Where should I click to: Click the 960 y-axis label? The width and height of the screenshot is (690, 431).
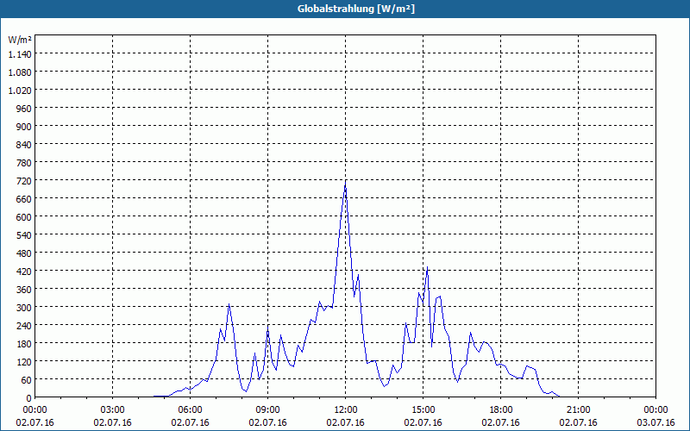click(x=24, y=109)
